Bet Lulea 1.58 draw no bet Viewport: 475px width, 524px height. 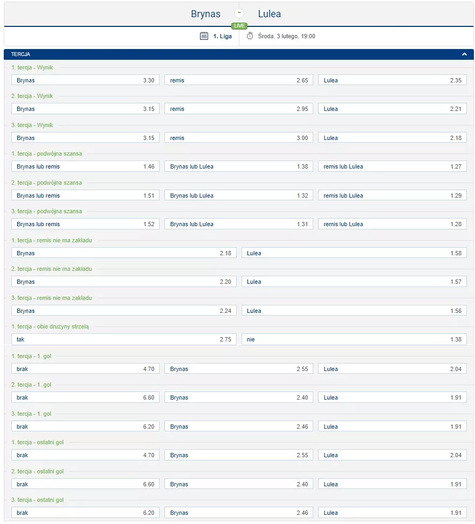pyautogui.click(x=354, y=253)
